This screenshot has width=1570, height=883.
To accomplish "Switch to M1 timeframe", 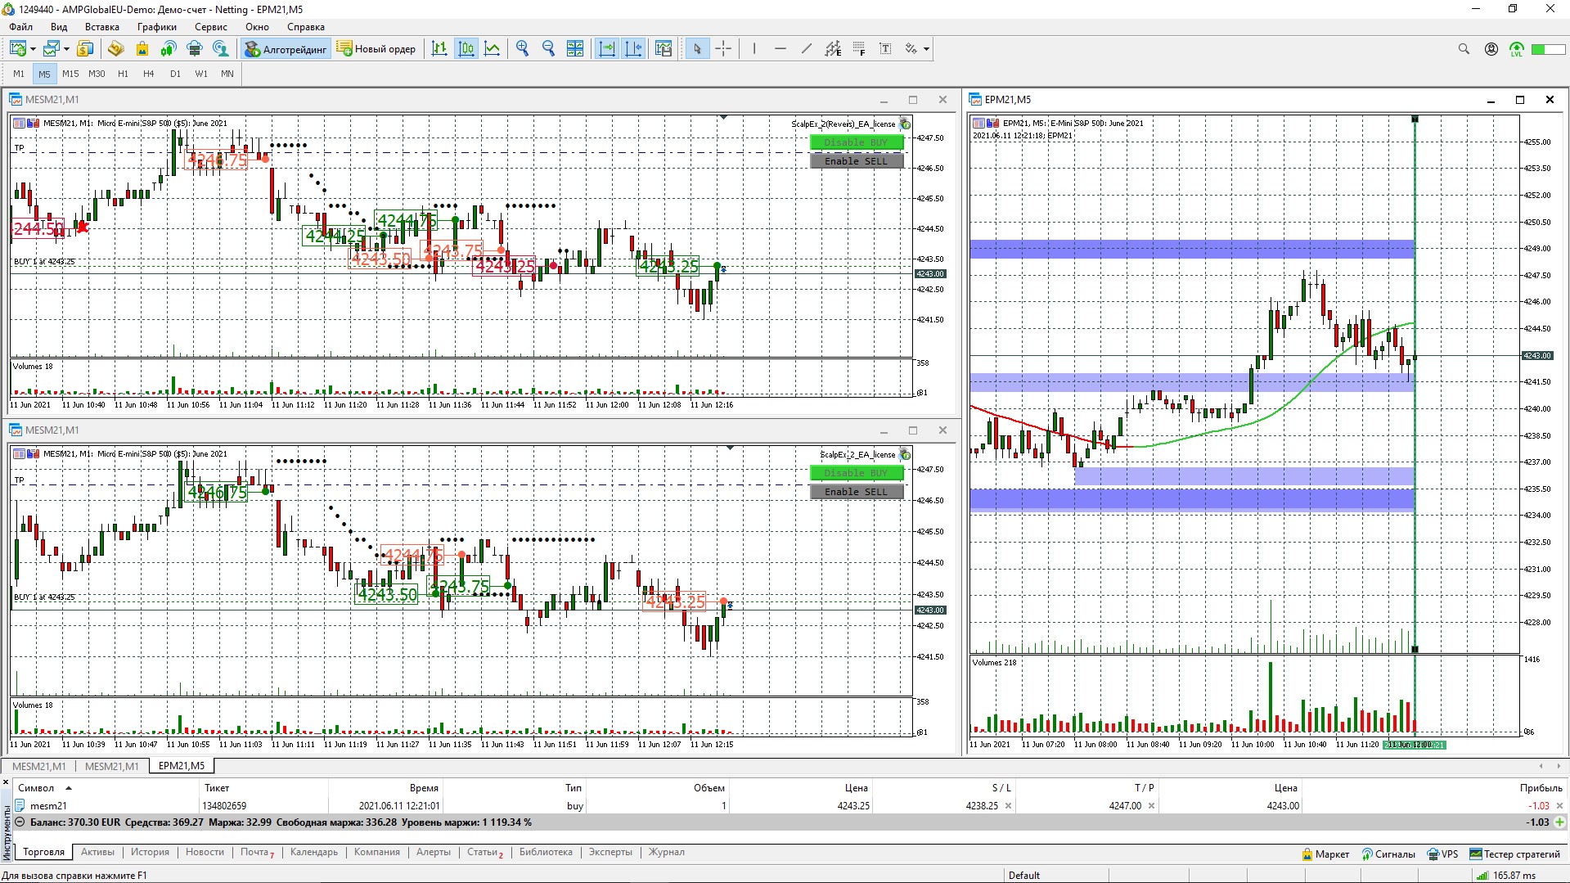I will point(19,74).
